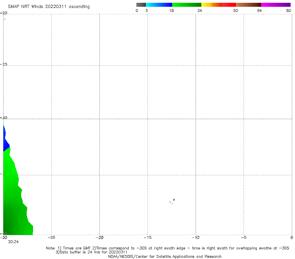Click the longitude axis label -25
Viewport: 295px width, 259px height.
point(51,237)
